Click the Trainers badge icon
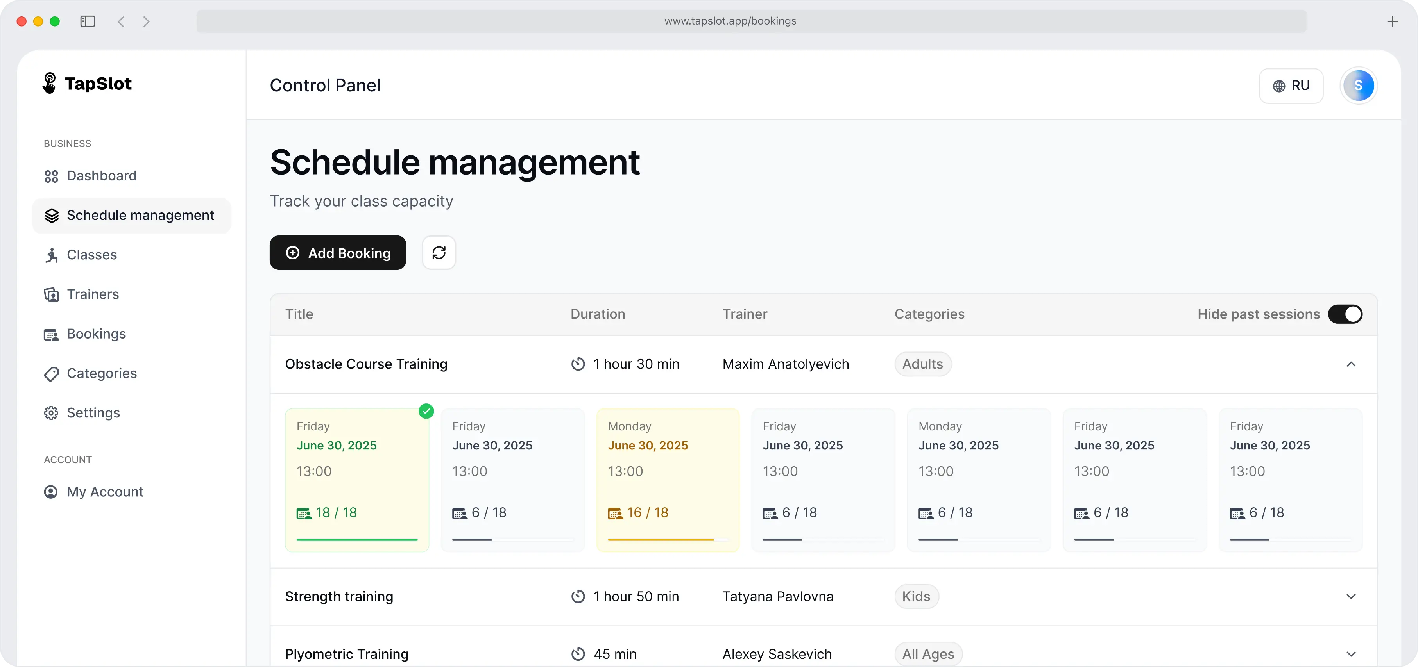The width and height of the screenshot is (1418, 667). (x=51, y=295)
